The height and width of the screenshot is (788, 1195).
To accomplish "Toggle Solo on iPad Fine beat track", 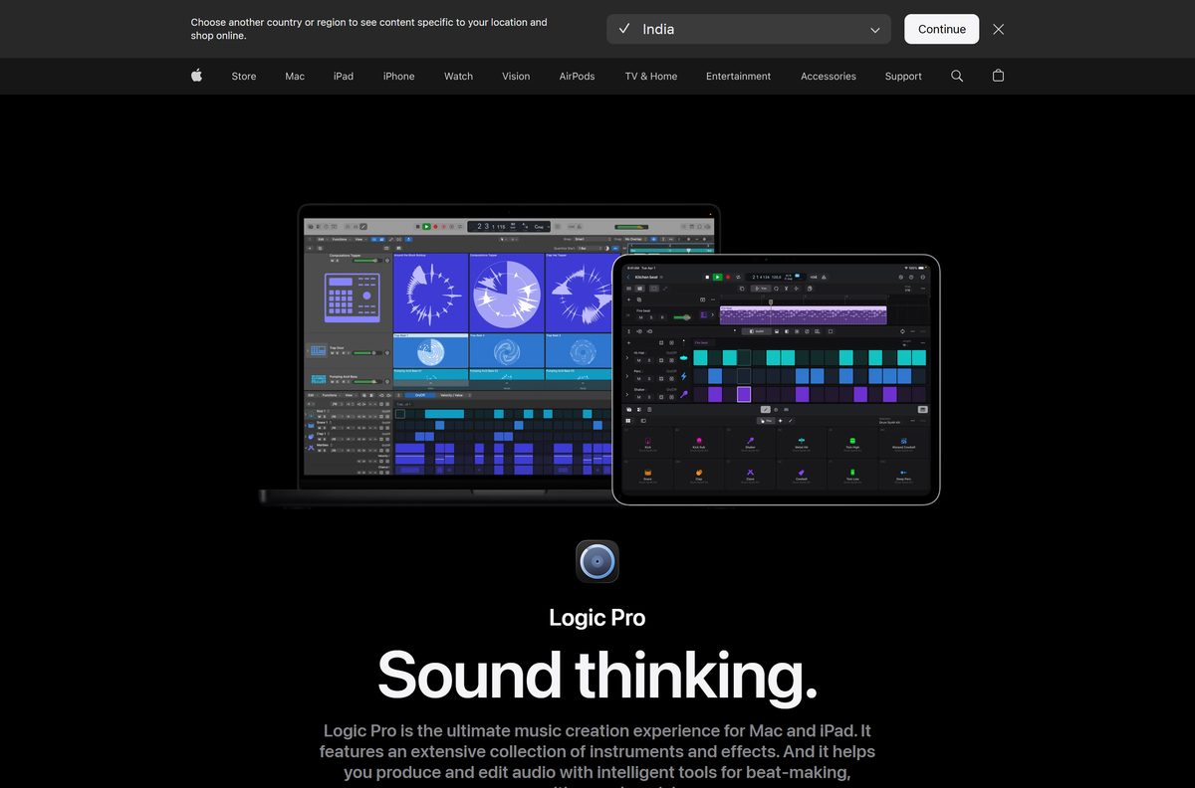I will (x=651, y=317).
